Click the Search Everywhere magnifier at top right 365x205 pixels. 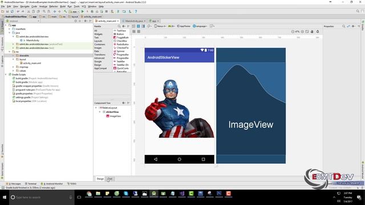[358, 11]
